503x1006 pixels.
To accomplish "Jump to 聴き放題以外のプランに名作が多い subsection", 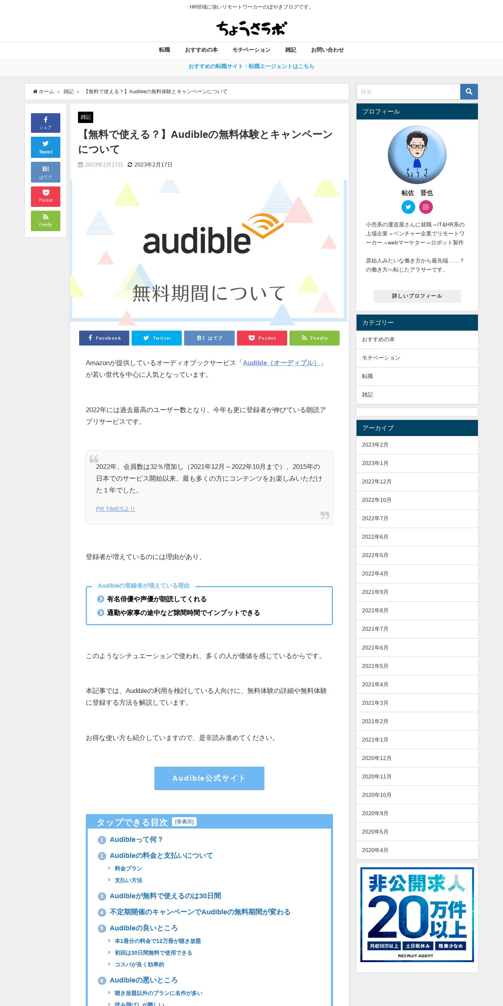I will coord(159,993).
